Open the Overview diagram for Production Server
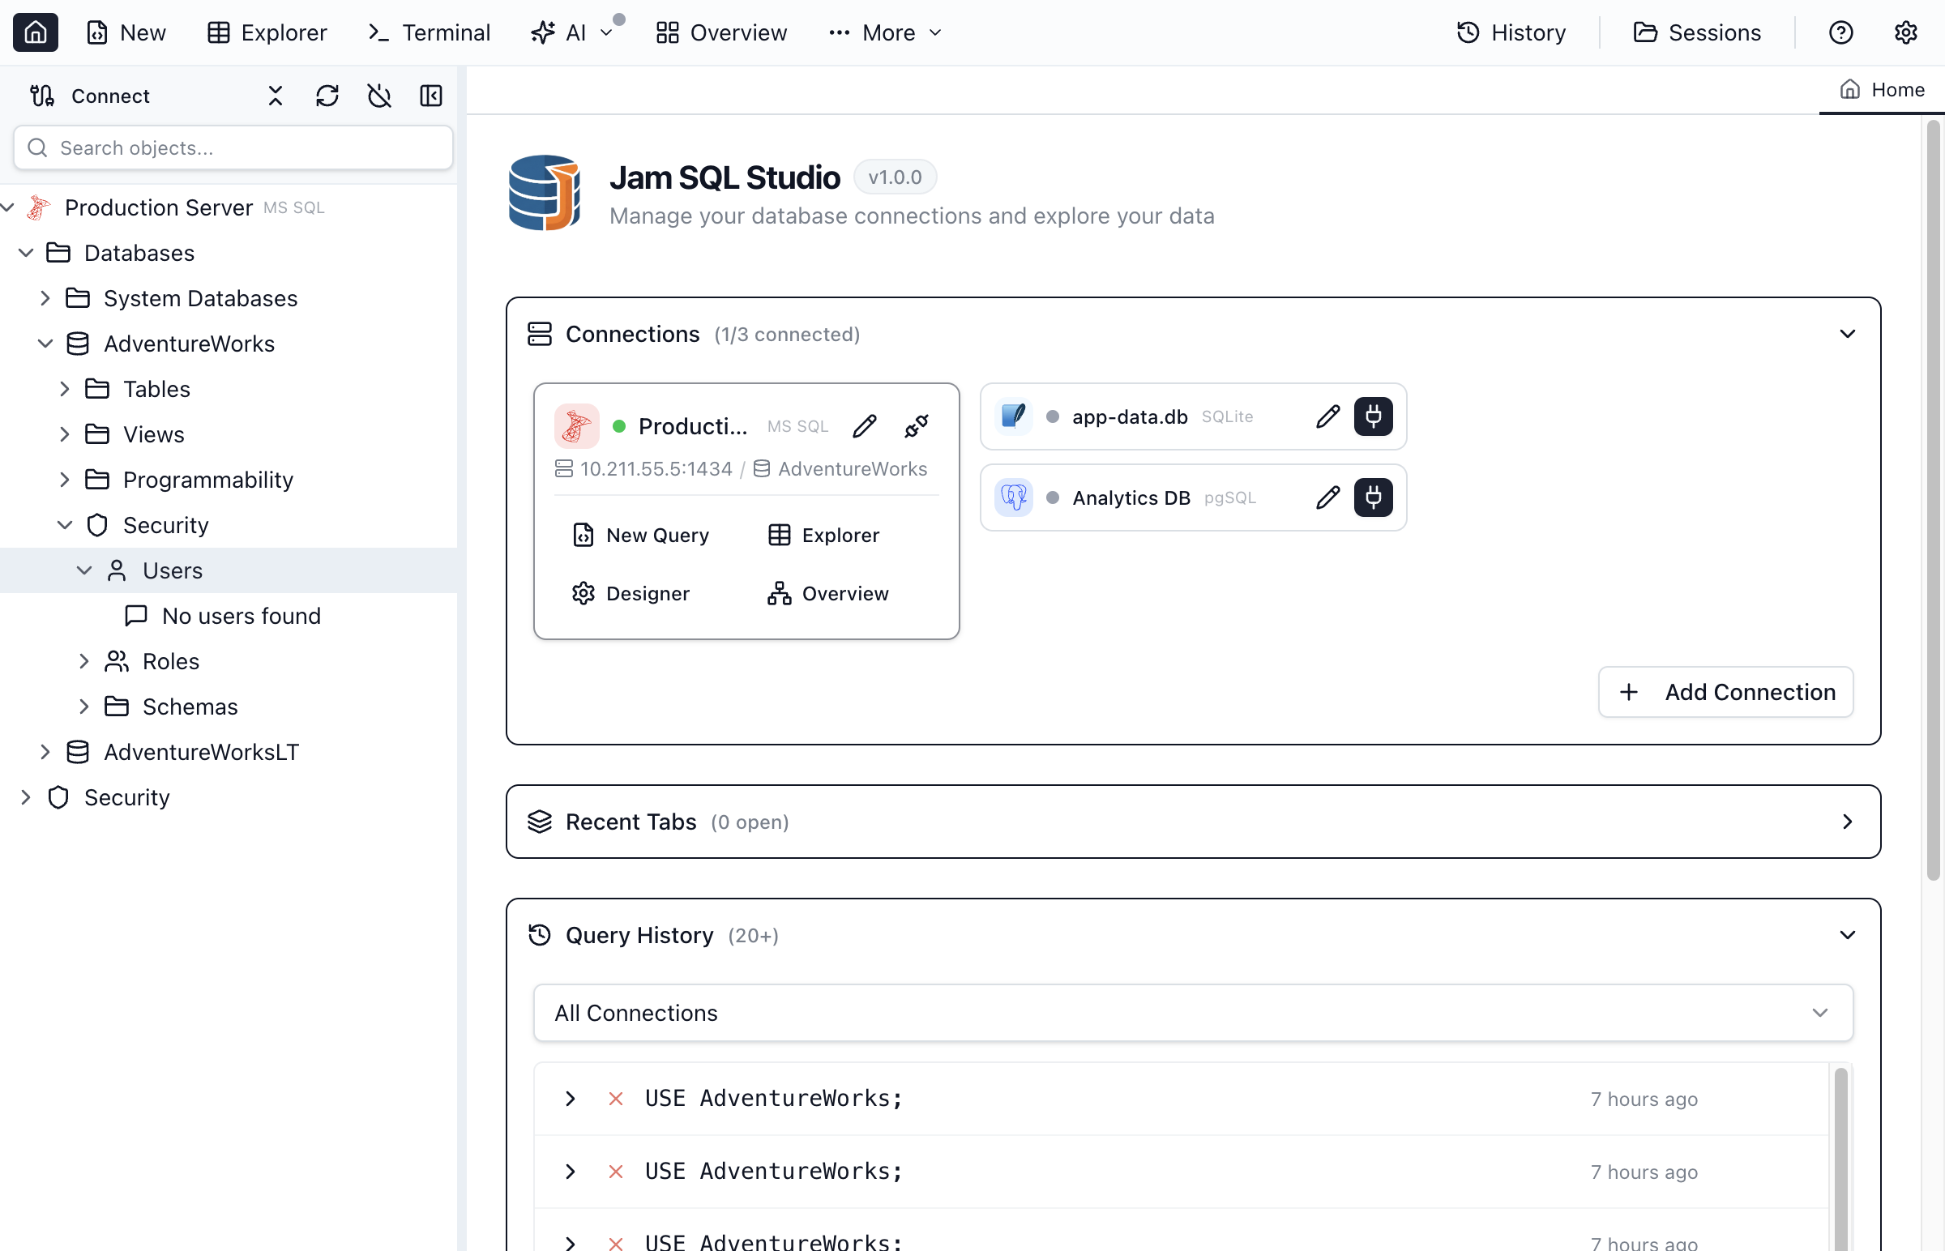 [827, 593]
